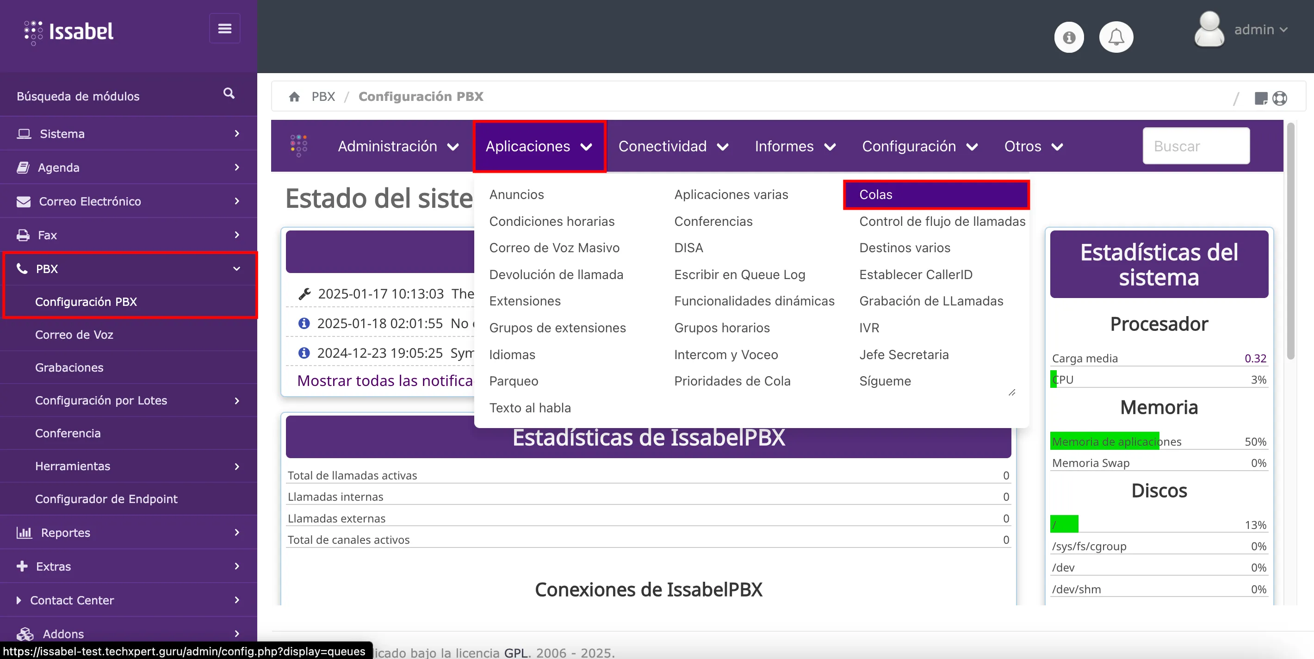This screenshot has width=1314, height=659.
Task: Click the comment bubble icon near breadcrumb
Action: pyautogui.click(x=1261, y=98)
